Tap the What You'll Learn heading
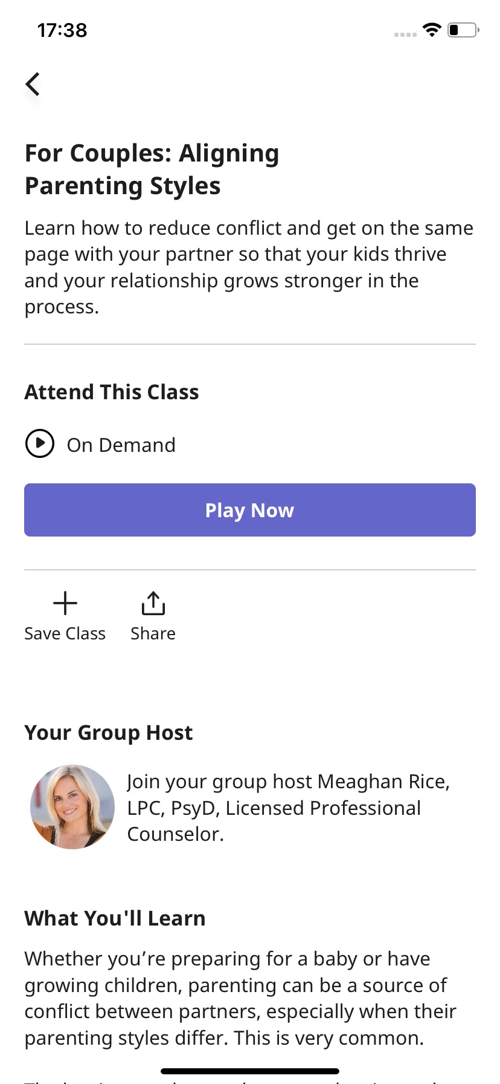500x1084 pixels. pos(115,918)
